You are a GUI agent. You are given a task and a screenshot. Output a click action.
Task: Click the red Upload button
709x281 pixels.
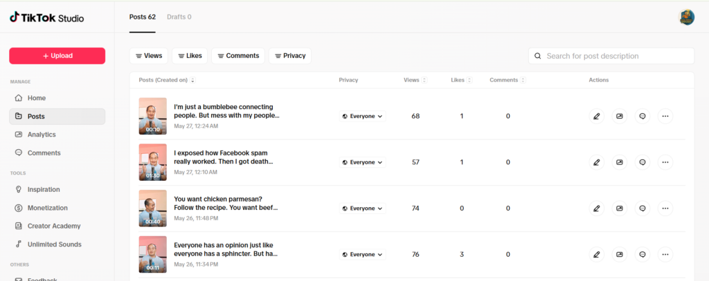tap(57, 56)
